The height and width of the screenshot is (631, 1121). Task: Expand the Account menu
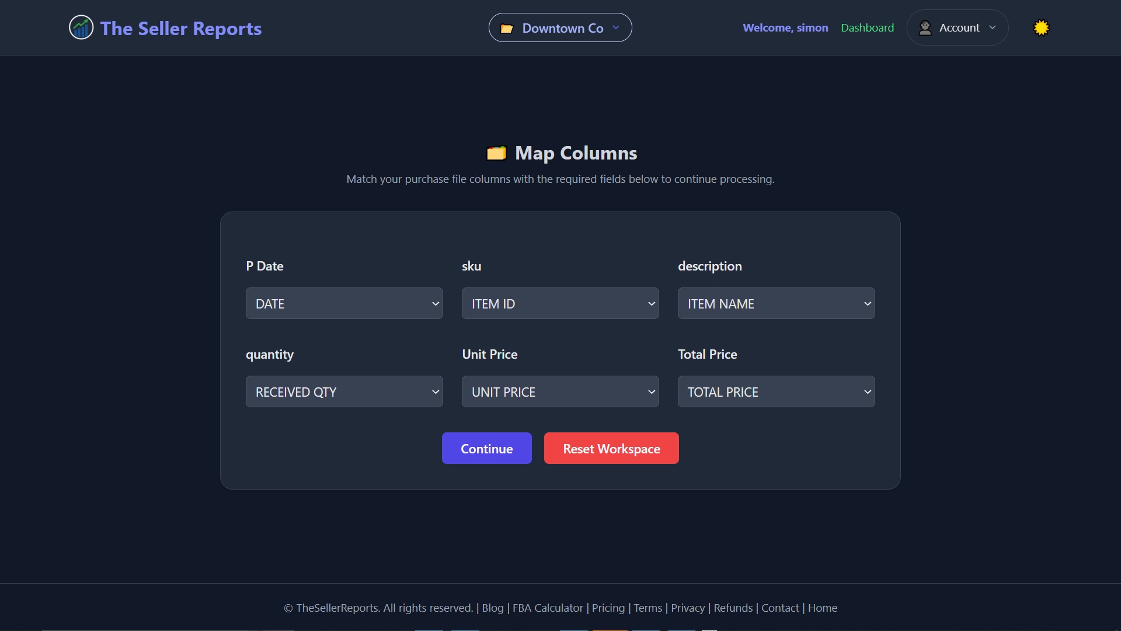[958, 27]
